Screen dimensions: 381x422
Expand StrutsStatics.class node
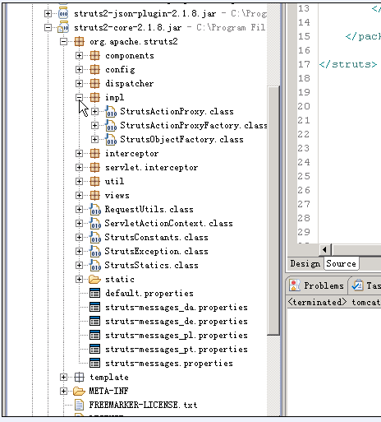click(79, 265)
